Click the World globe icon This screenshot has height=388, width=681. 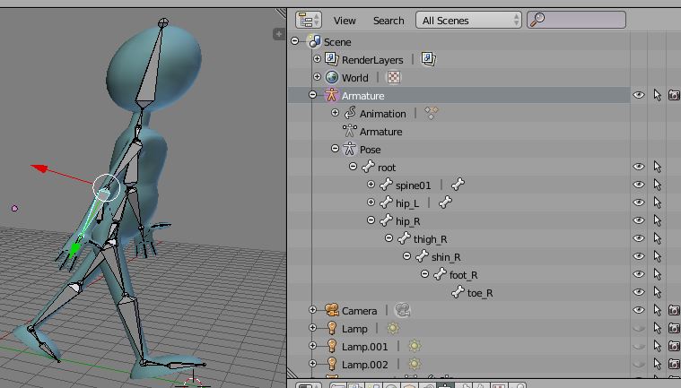coord(332,77)
